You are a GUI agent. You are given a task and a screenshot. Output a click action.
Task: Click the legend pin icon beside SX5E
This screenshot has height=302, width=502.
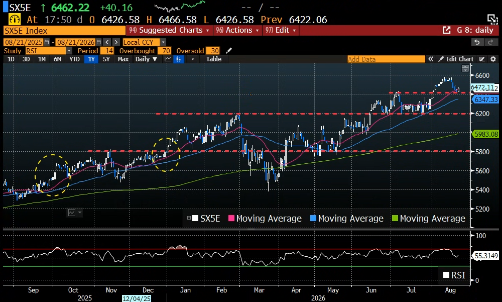click(189, 219)
